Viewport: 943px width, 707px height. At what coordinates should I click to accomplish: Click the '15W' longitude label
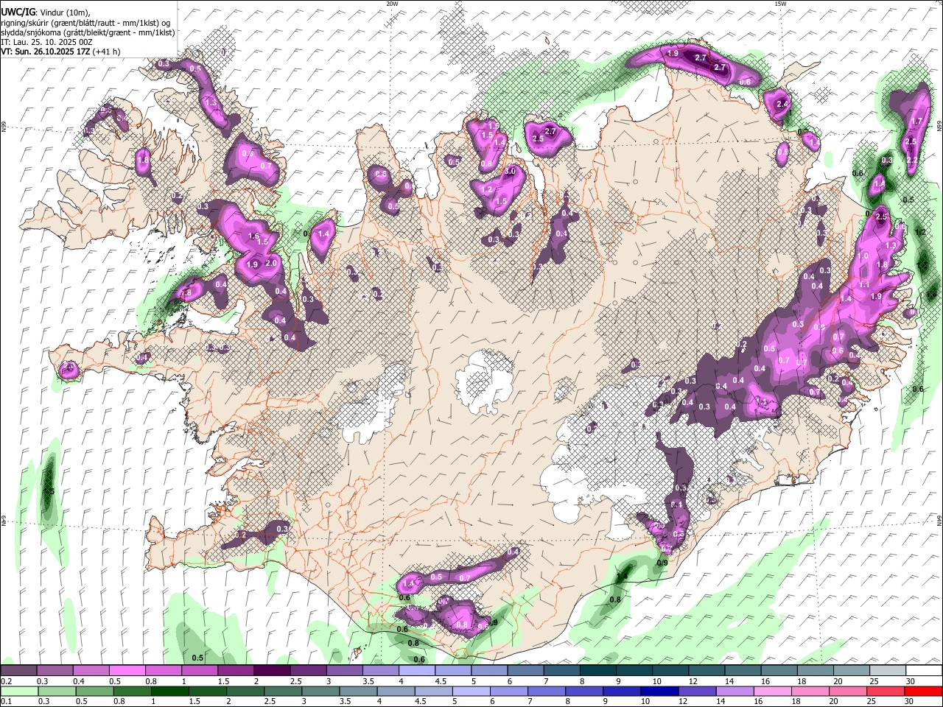[780, 4]
